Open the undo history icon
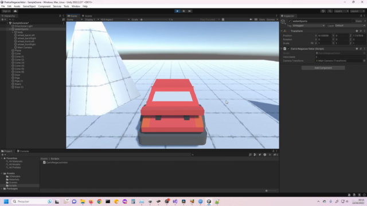 click(323, 11)
